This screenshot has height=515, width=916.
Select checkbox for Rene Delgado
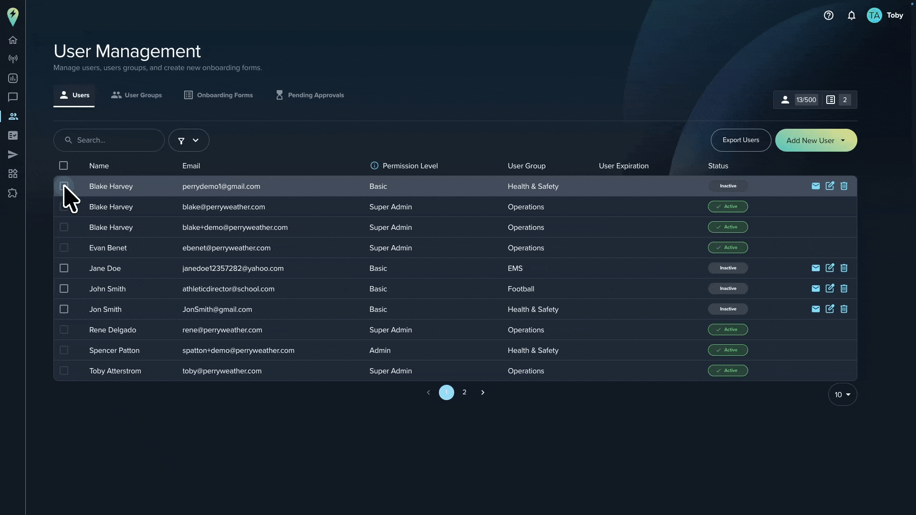pos(64,330)
